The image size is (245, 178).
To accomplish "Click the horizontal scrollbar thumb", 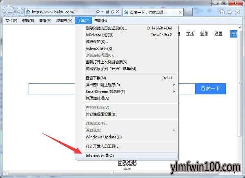I will pos(113,173).
